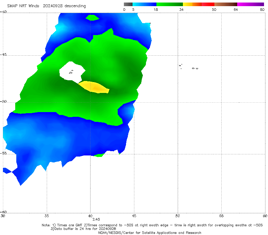Click the blue segment of color bar

point(145,4)
